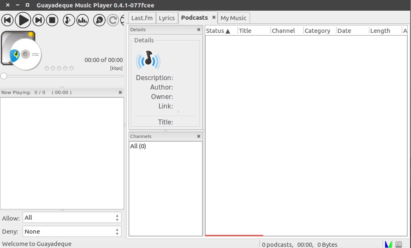Switch to the Last.fm tab
The width and height of the screenshot is (411, 248).
(142, 18)
